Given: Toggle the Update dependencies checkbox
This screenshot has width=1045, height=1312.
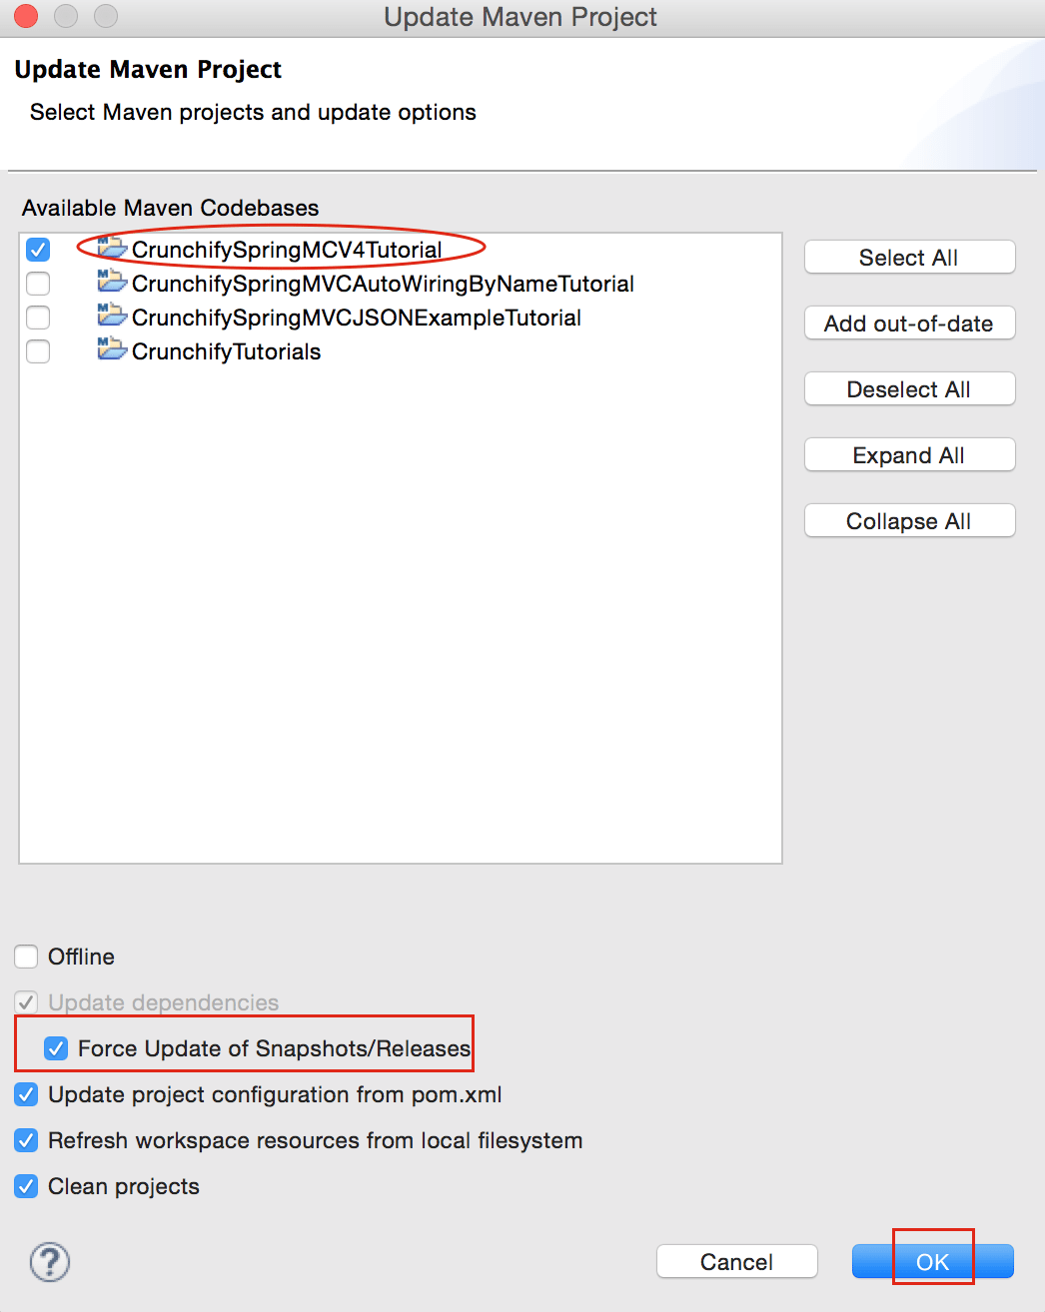Looking at the screenshot, I should 26,1002.
